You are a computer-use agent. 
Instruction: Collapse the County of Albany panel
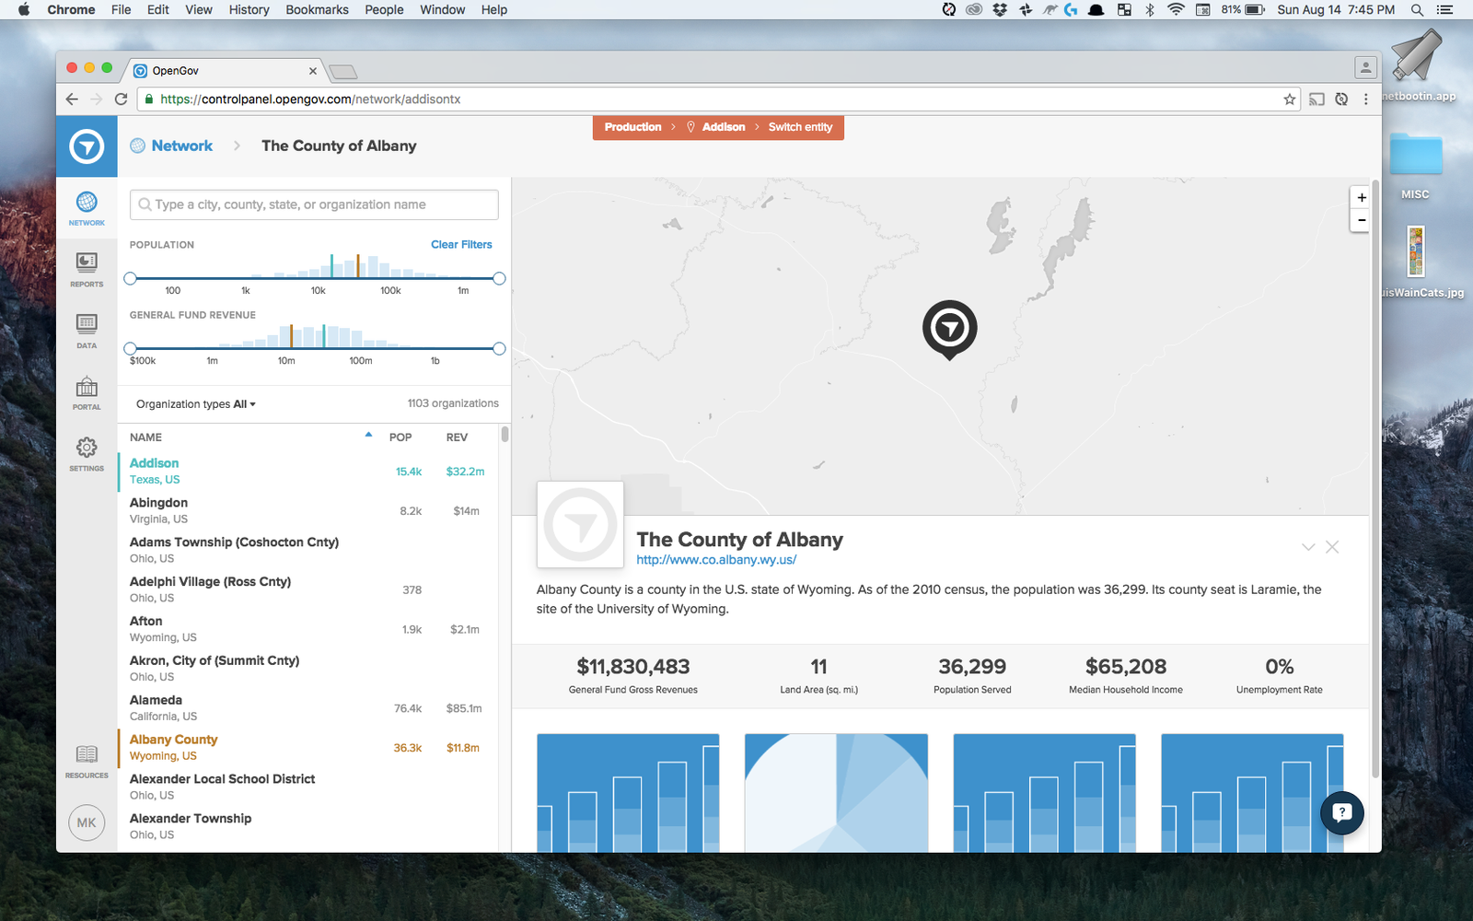click(1307, 547)
